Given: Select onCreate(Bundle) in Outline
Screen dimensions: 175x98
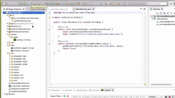Looking at the screenshot, I should (x=166, y=22).
